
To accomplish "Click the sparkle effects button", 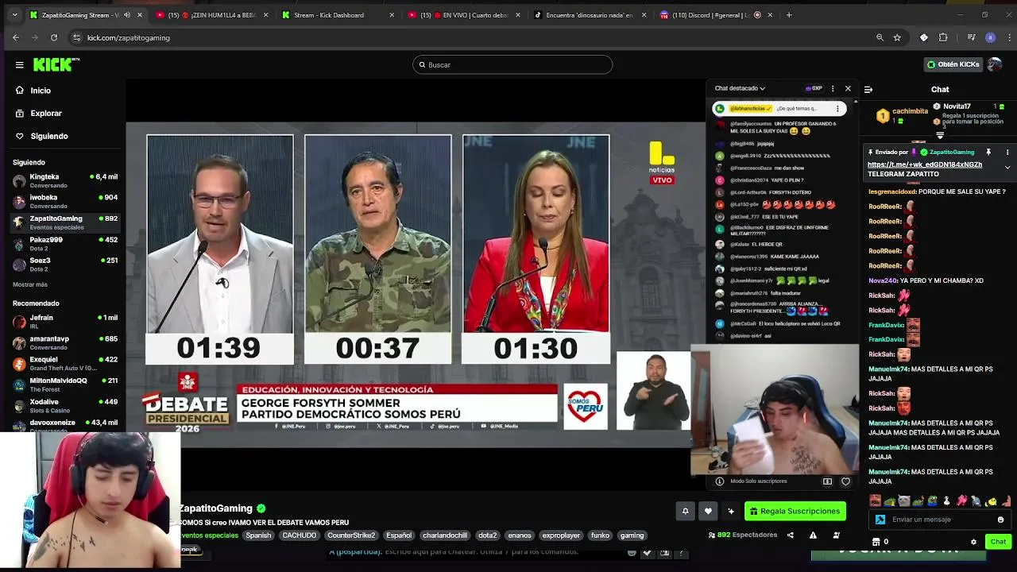I will coord(731,511).
